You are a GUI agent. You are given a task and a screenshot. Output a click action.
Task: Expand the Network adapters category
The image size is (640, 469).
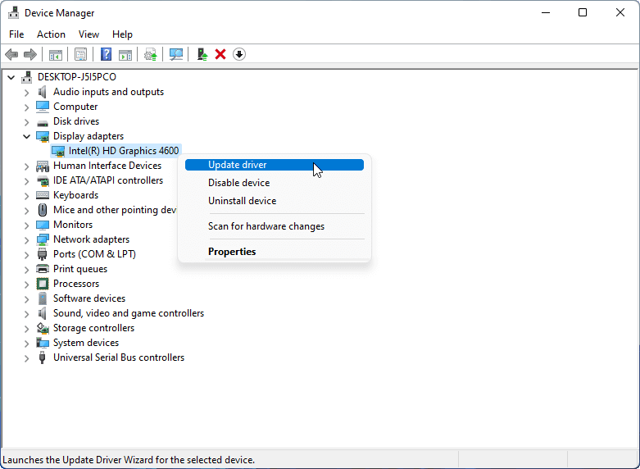26,239
